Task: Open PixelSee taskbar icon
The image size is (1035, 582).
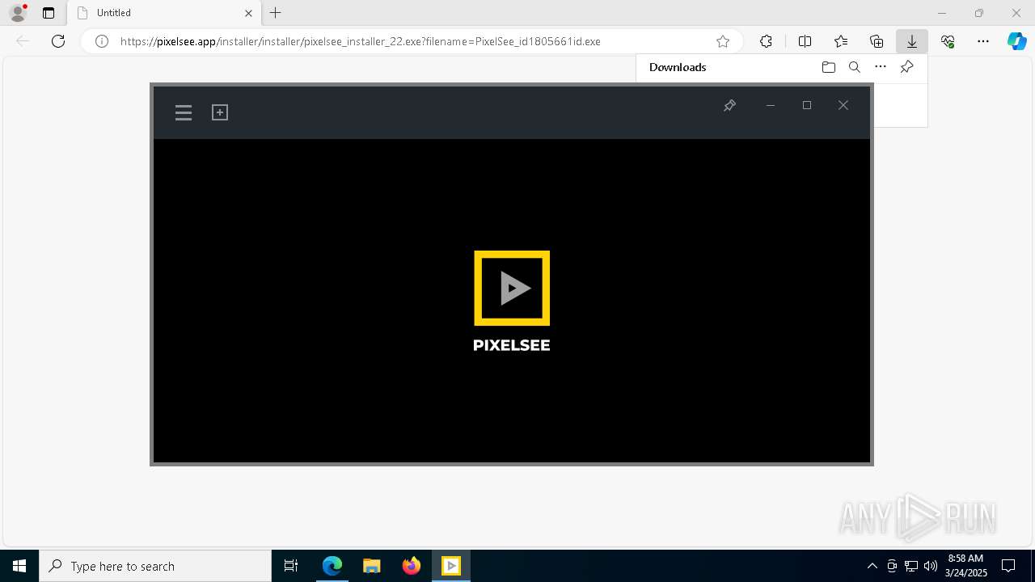Action: 451,566
